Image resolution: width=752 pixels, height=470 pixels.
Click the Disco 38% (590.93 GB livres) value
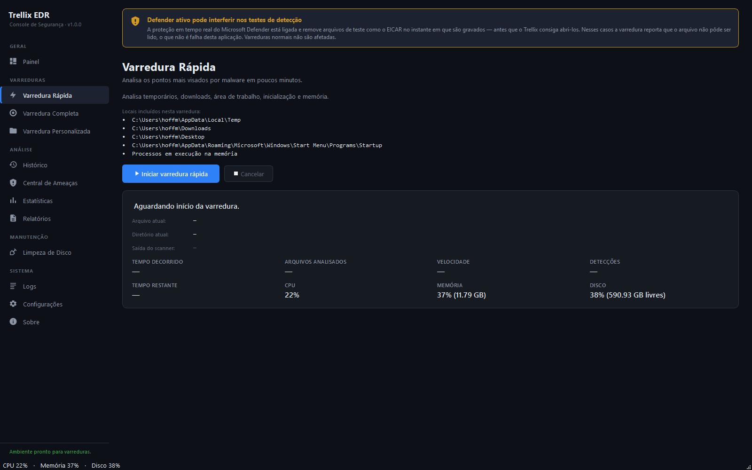pos(627,295)
